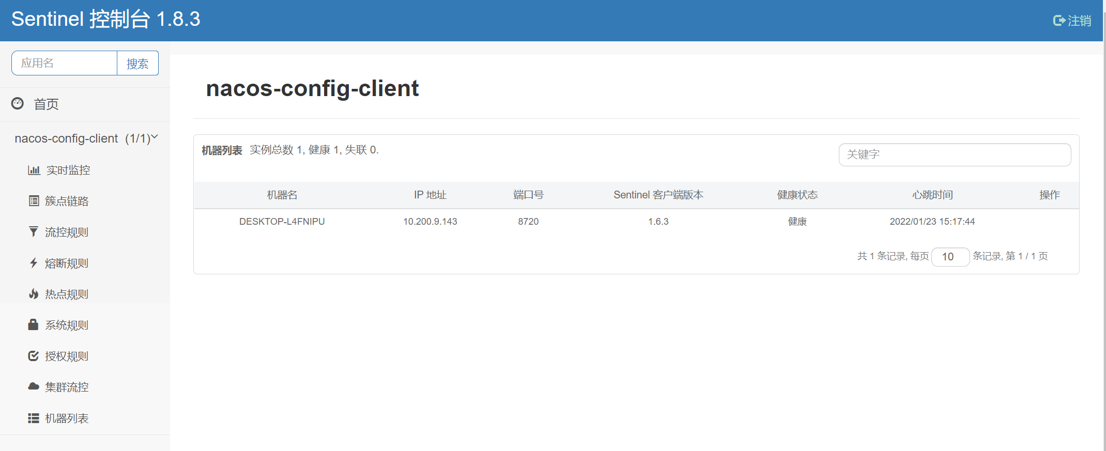Click the IP 地址 column header
Screen dimensions: 1106x451
[x=430, y=195]
